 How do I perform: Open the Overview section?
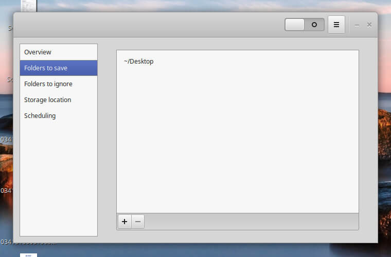tap(58, 52)
